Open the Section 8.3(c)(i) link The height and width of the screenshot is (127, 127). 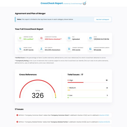104,122
